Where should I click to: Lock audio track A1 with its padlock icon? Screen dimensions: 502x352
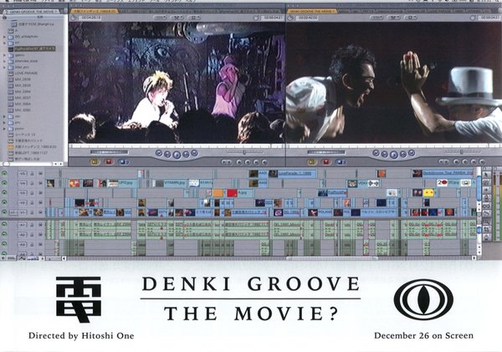pos(32,225)
